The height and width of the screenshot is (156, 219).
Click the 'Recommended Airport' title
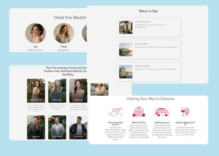click(x=116, y=124)
